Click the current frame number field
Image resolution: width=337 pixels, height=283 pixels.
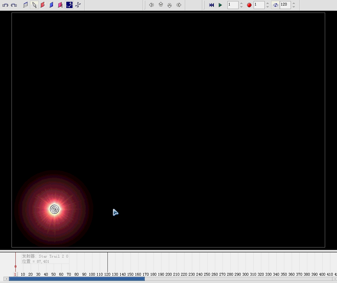[233, 5]
